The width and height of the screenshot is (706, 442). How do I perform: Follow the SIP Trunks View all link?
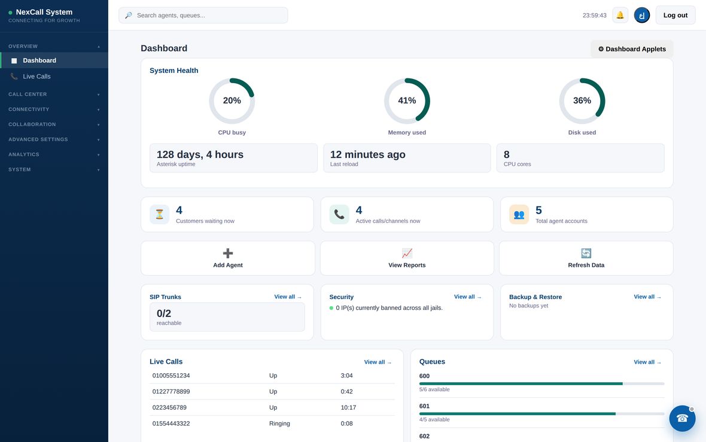tap(288, 297)
